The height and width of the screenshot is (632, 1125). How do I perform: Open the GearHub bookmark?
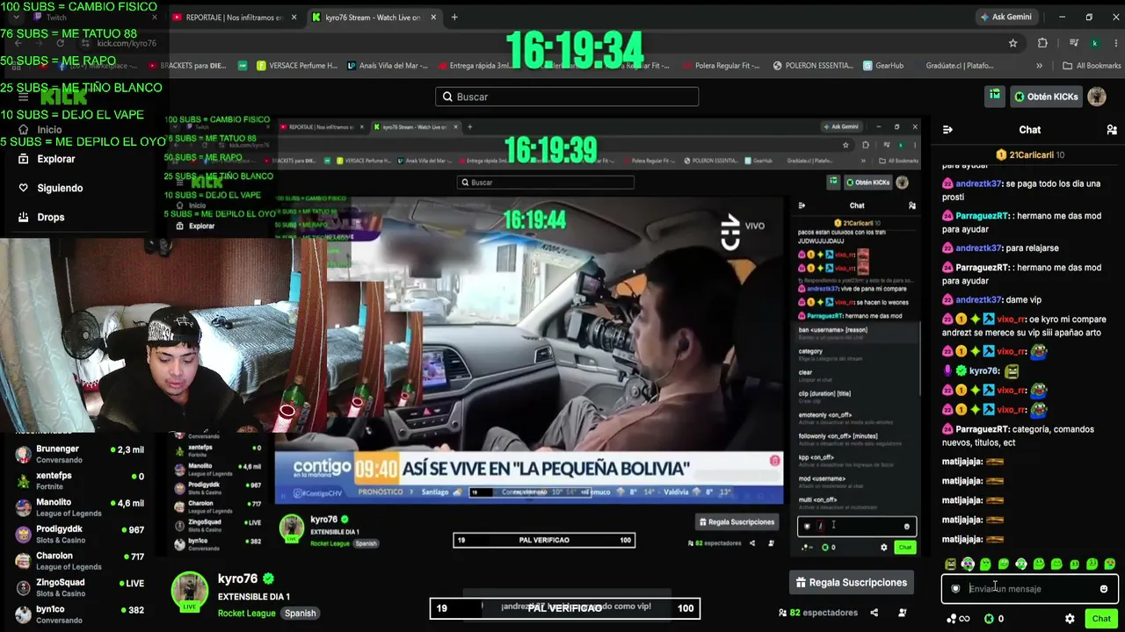coord(882,65)
